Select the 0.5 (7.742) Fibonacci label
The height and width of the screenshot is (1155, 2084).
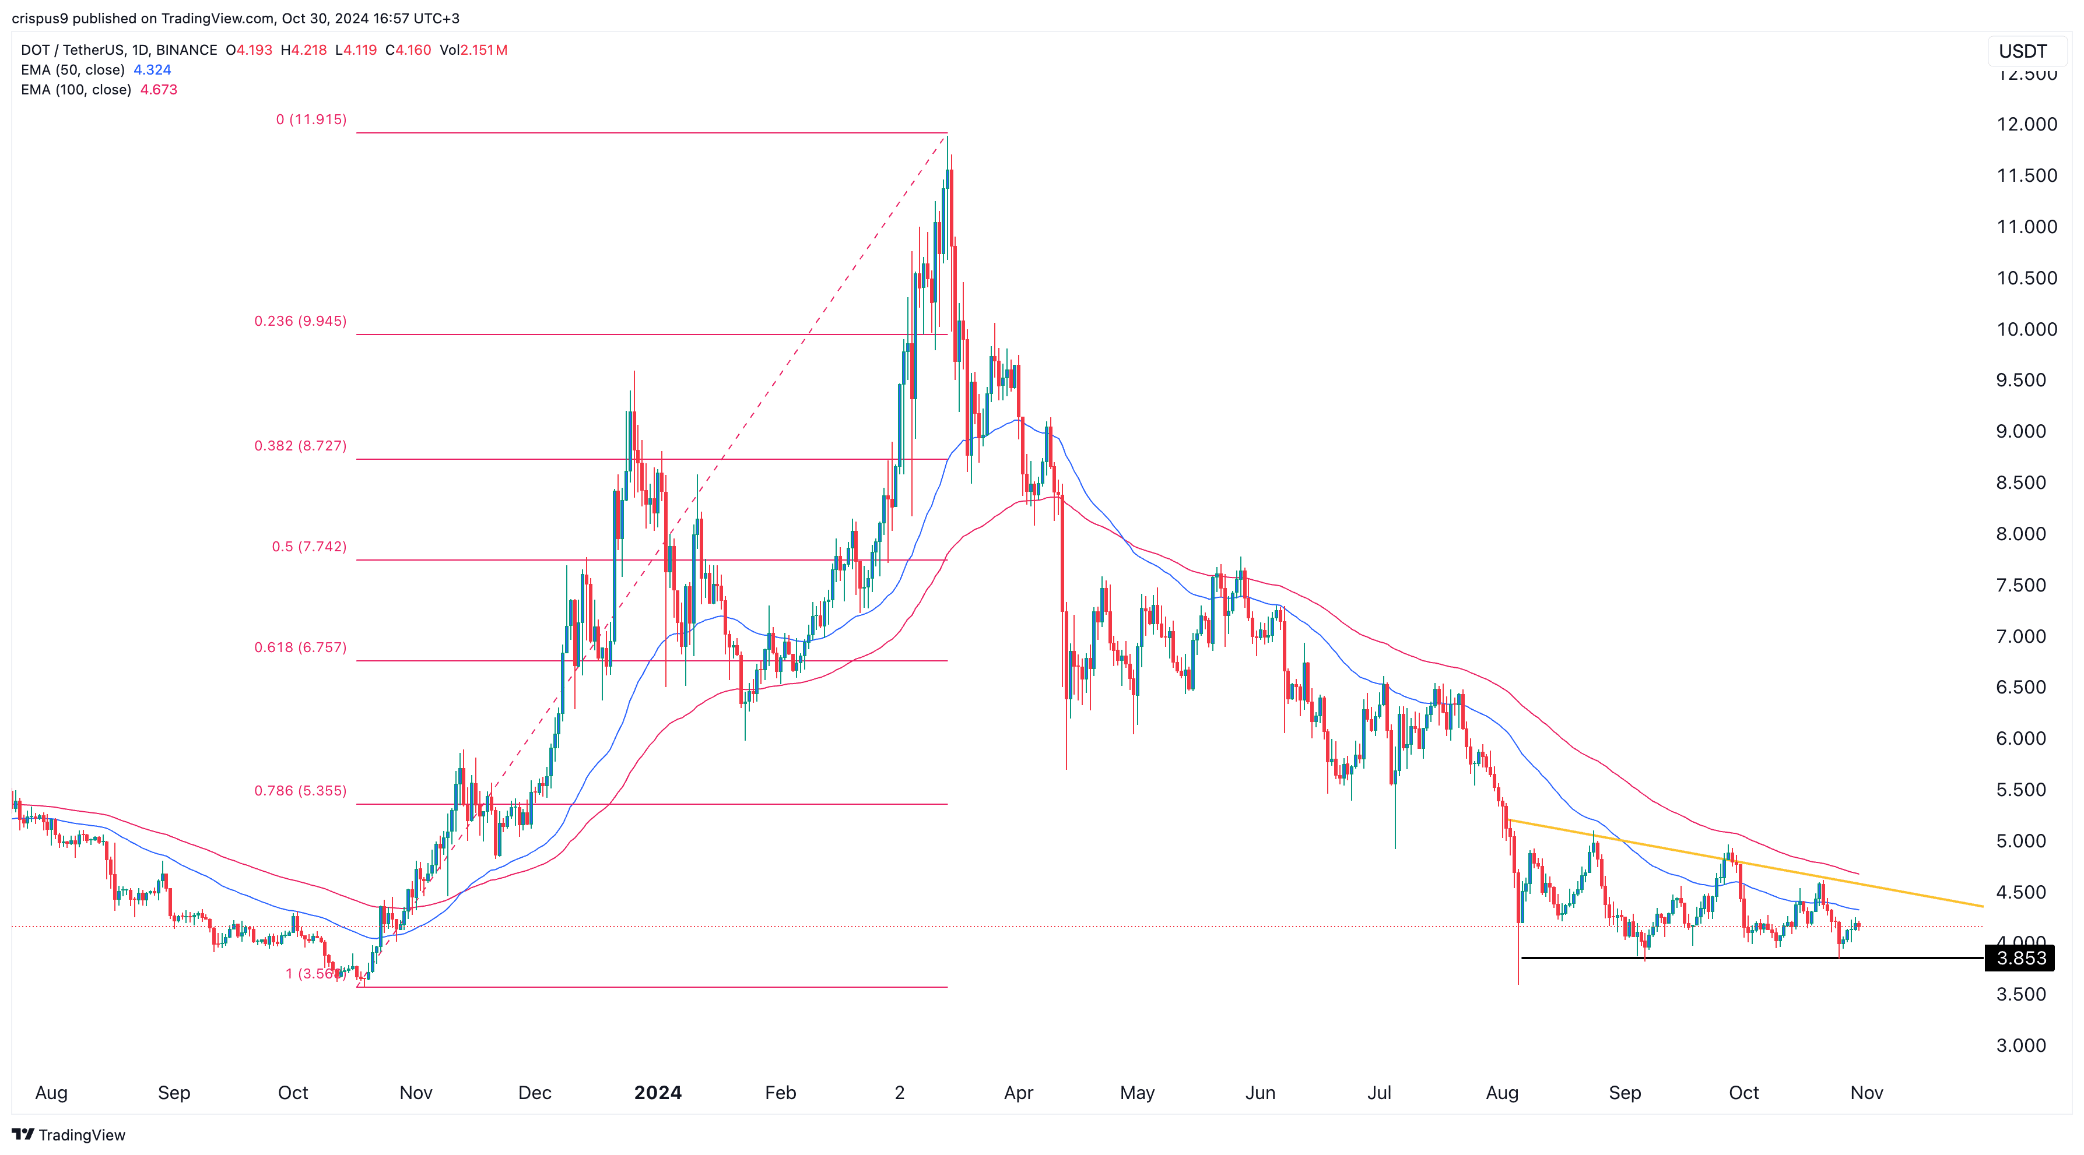(x=310, y=547)
